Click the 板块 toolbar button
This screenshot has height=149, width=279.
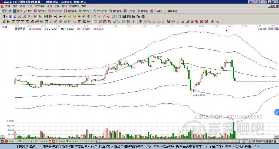click(x=18, y=11)
